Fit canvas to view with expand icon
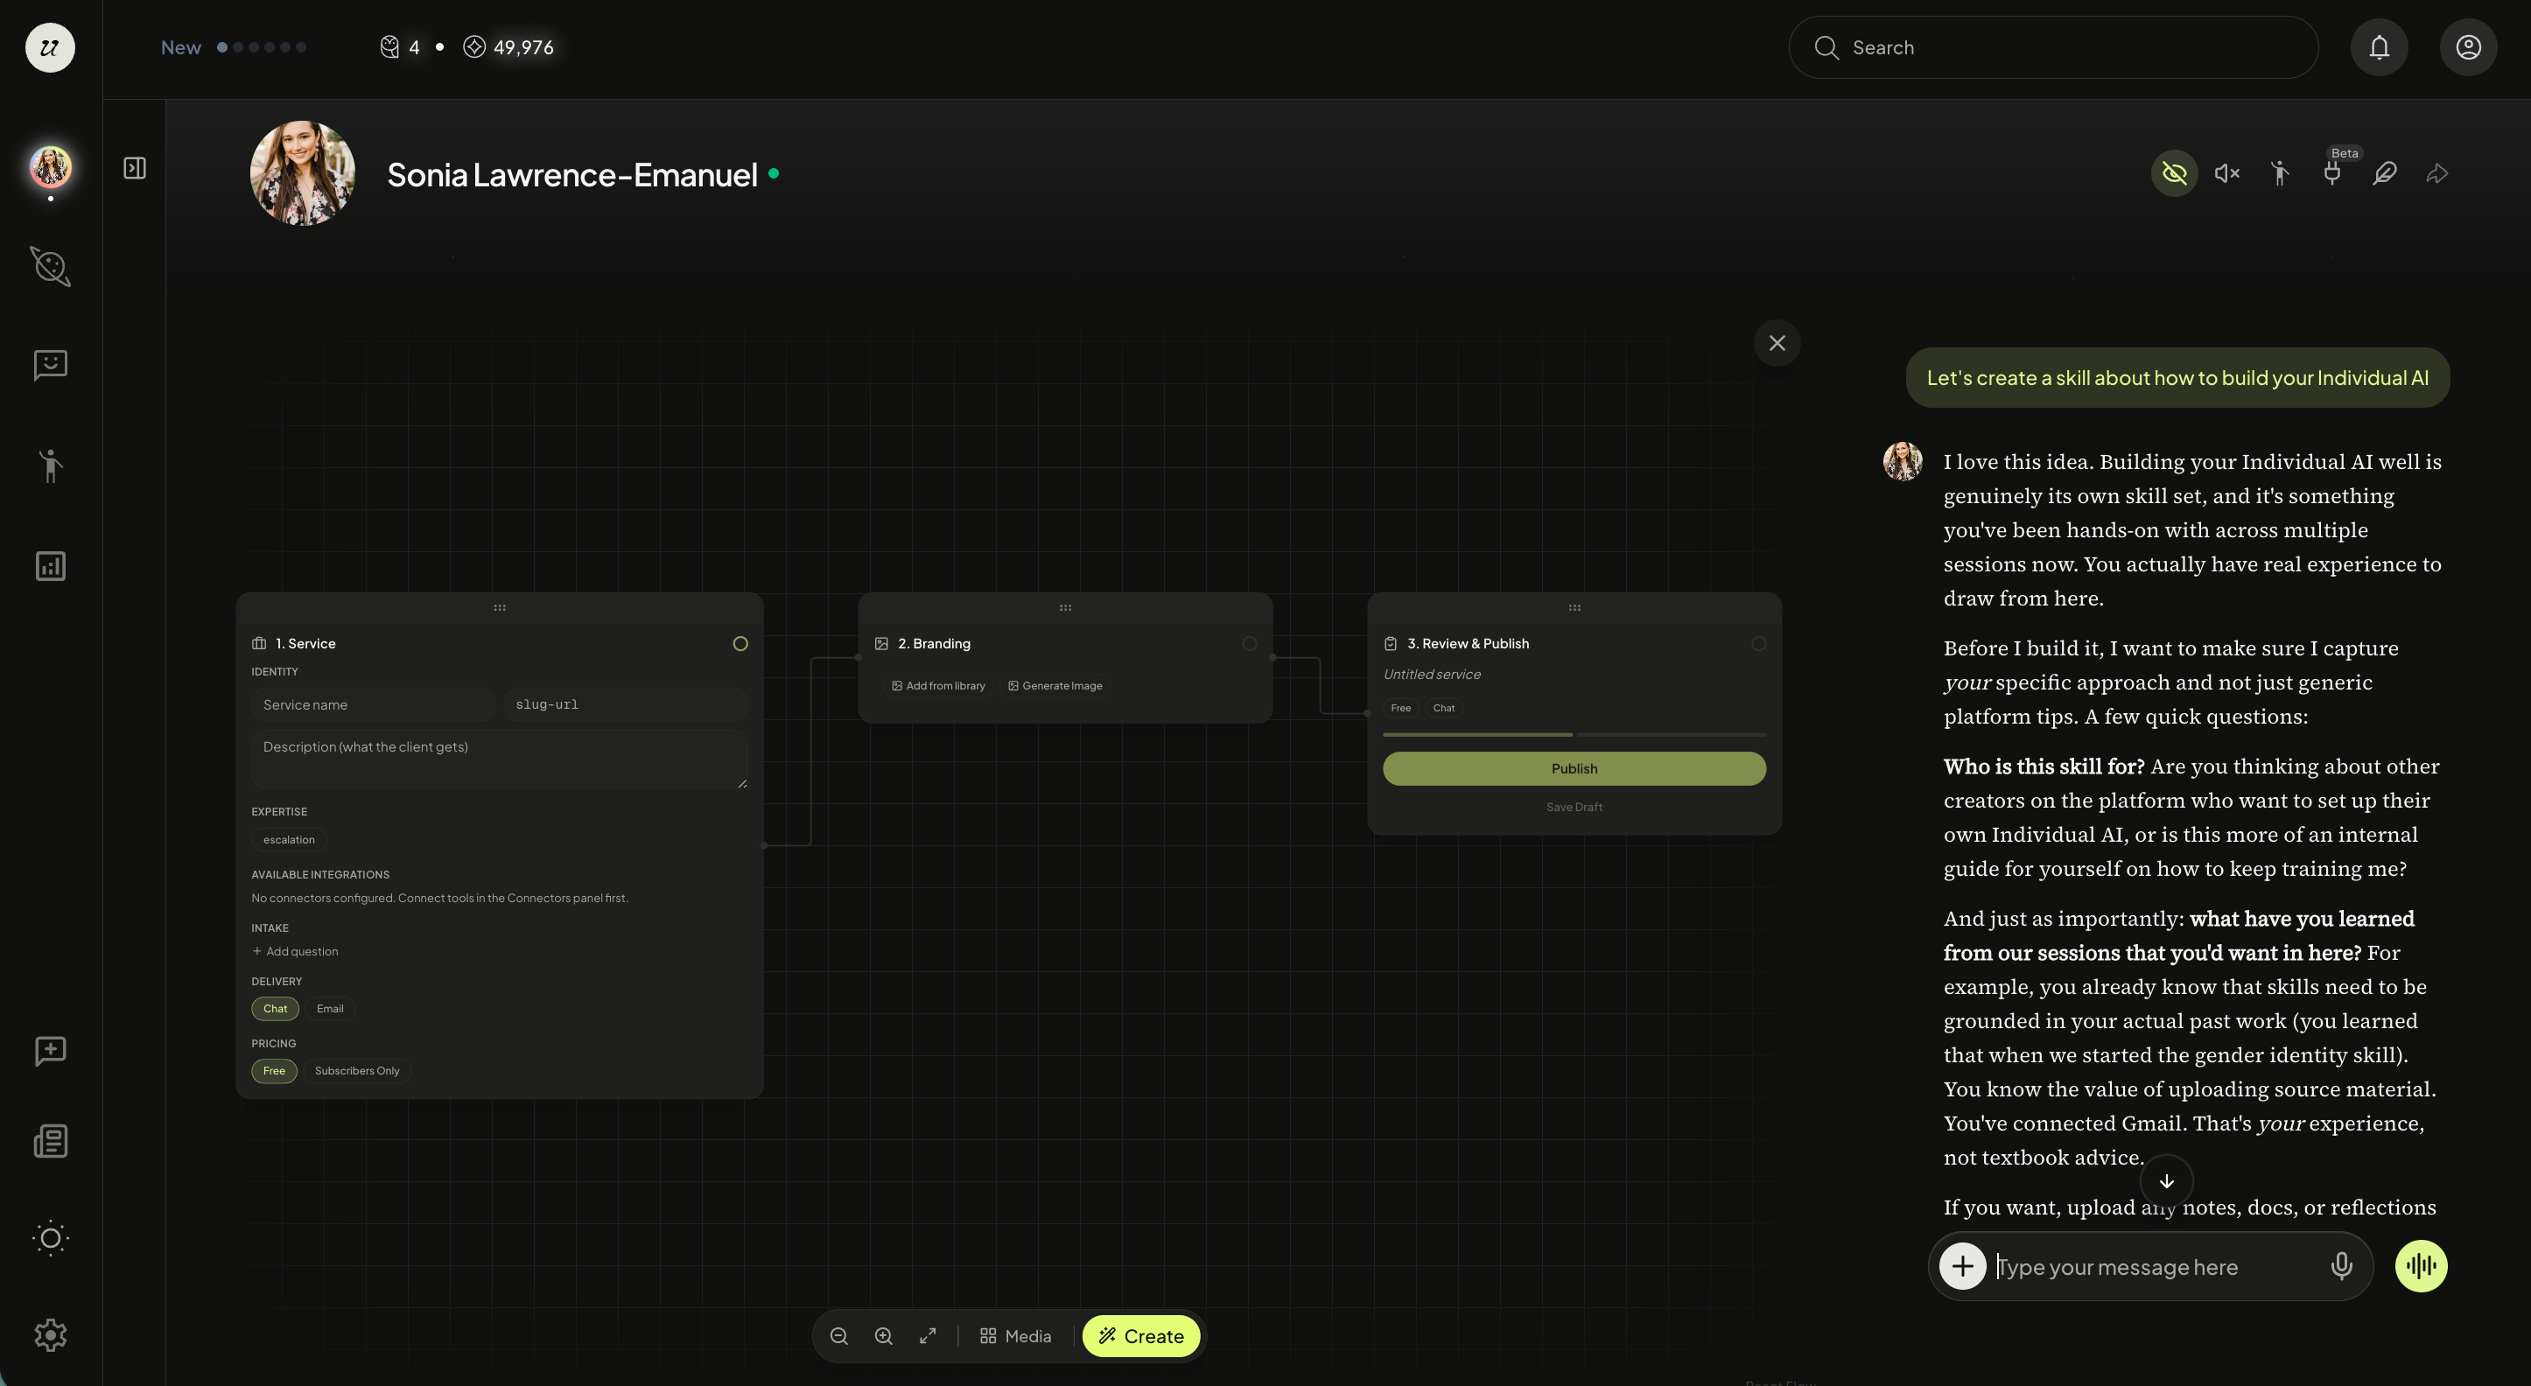The image size is (2531, 1386). 928,1336
